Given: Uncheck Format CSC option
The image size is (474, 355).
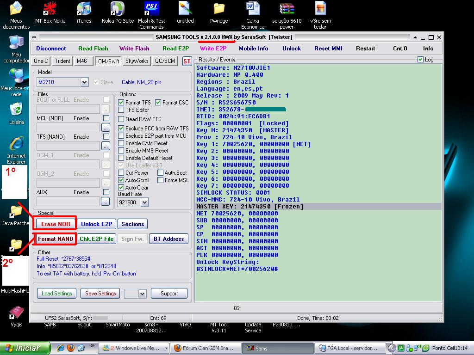Looking at the screenshot, I should pyautogui.click(x=158, y=102).
